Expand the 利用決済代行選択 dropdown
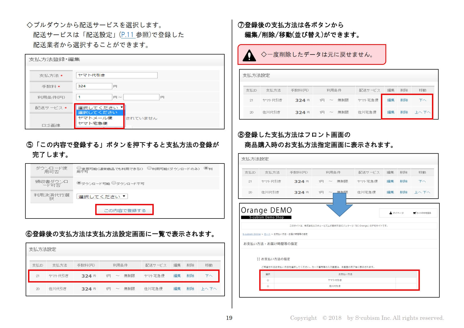The image size is (464, 328). click(102, 197)
